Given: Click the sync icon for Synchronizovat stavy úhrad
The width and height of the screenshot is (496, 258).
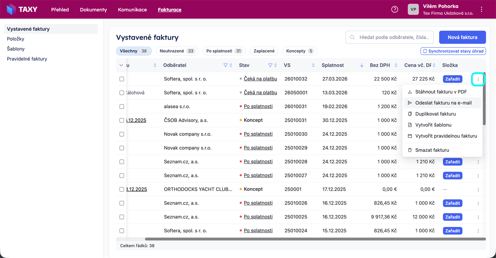Looking at the screenshot, I should 425,51.
